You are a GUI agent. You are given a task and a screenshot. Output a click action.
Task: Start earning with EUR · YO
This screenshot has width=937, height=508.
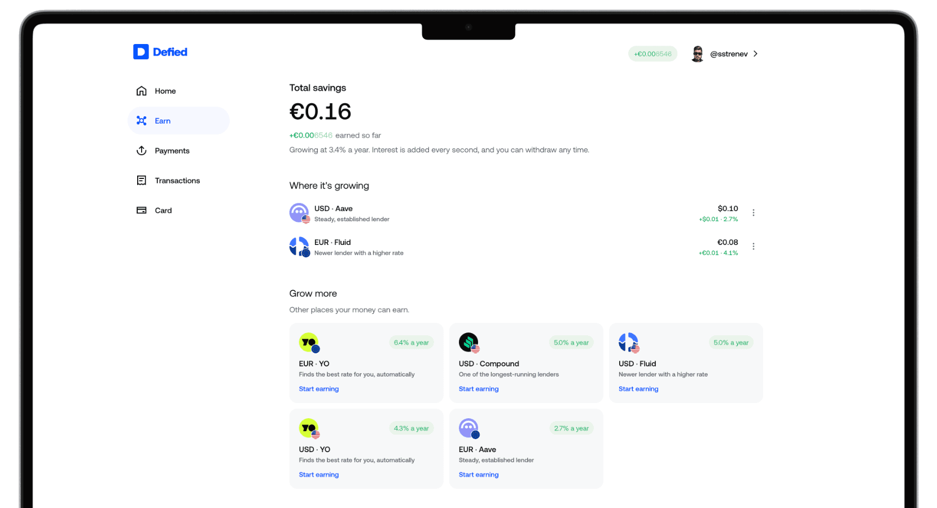tap(319, 389)
